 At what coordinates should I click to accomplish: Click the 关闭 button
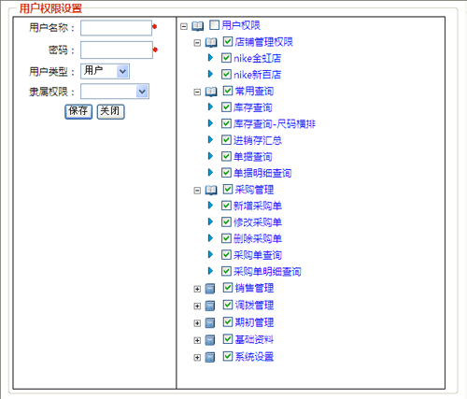click(x=111, y=111)
